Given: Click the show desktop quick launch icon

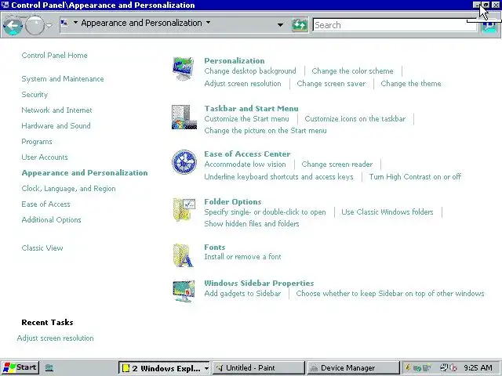Looking at the screenshot, I should (49, 368).
